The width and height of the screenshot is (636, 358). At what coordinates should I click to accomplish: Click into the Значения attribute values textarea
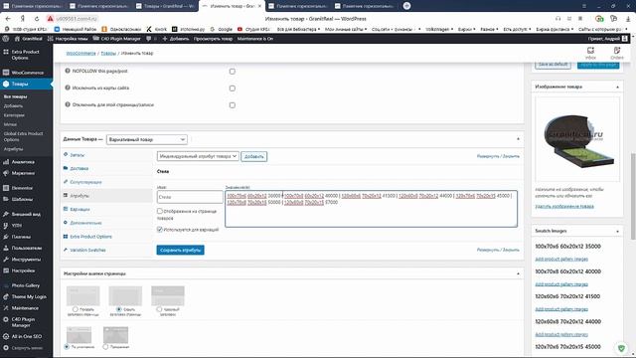tap(371, 209)
